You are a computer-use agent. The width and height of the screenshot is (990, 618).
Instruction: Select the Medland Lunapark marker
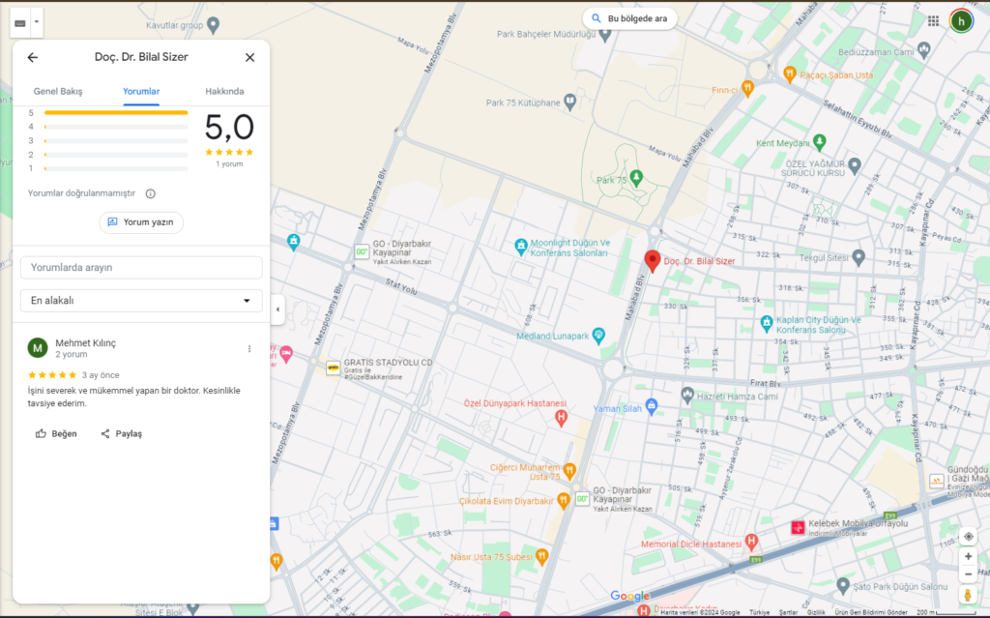[598, 335]
